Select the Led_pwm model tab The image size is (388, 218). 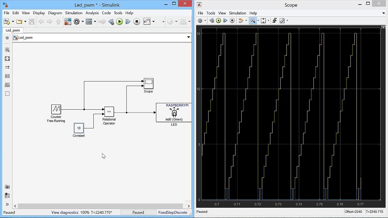coord(13,30)
